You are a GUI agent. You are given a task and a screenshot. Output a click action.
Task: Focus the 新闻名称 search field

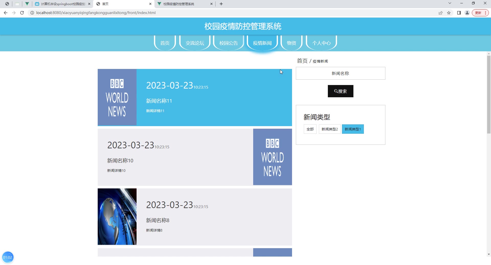coord(340,73)
